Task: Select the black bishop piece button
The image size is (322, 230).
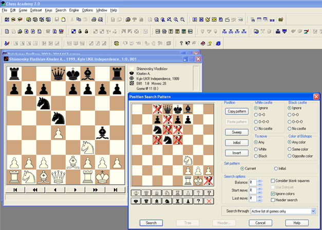Action: pos(157,201)
